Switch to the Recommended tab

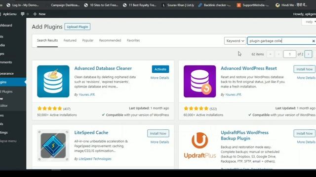(x=110, y=40)
